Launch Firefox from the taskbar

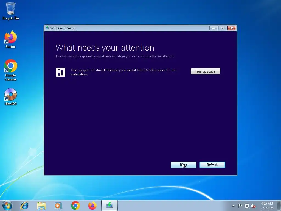92,206
